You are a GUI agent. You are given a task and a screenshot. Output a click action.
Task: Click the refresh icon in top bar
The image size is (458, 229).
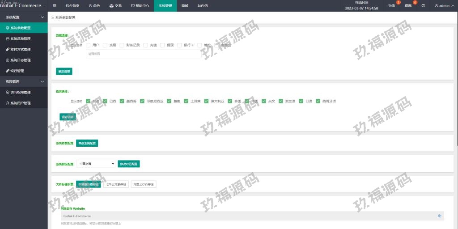coord(423,6)
